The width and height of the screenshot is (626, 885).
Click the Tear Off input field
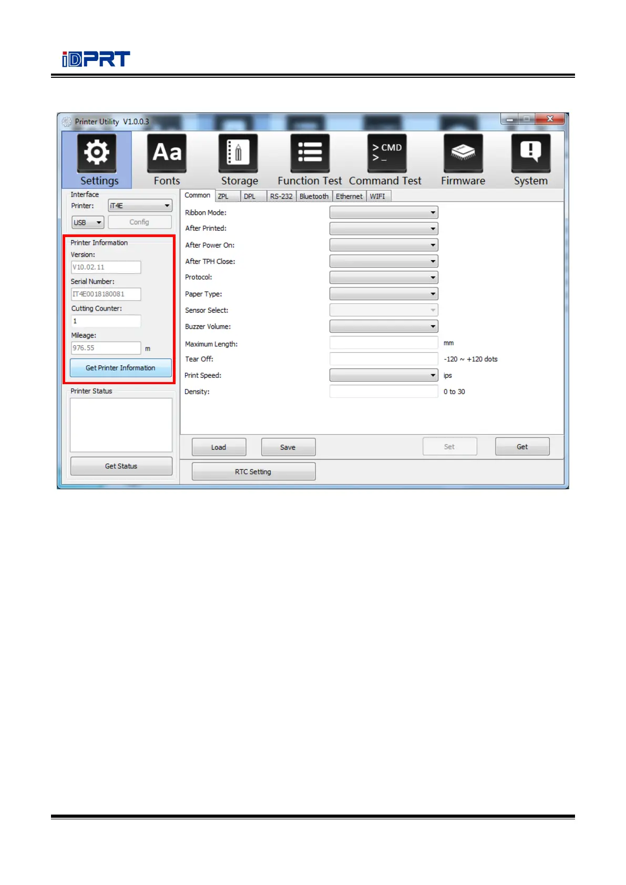pos(384,359)
